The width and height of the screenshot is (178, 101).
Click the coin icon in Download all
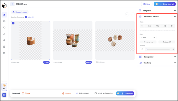(157, 4)
